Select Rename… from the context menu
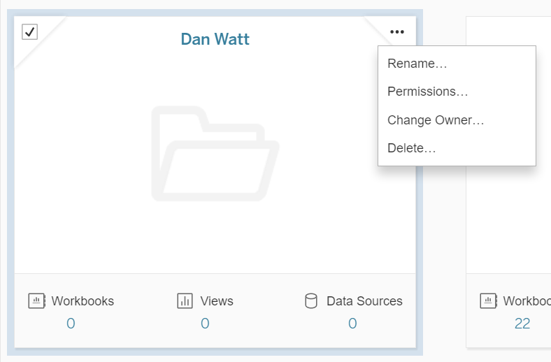This screenshot has height=362, width=551. click(417, 64)
